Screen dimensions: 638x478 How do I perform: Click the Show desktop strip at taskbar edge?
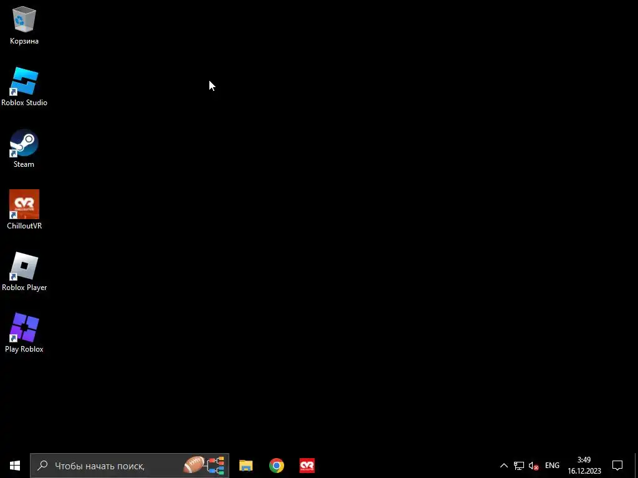point(636,466)
